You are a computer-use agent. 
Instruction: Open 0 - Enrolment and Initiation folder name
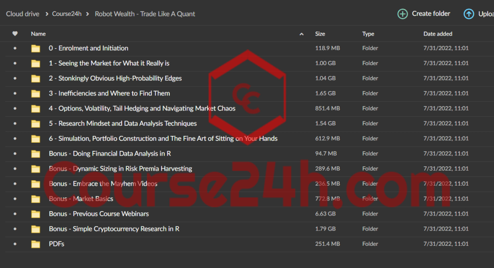pos(89,48)
